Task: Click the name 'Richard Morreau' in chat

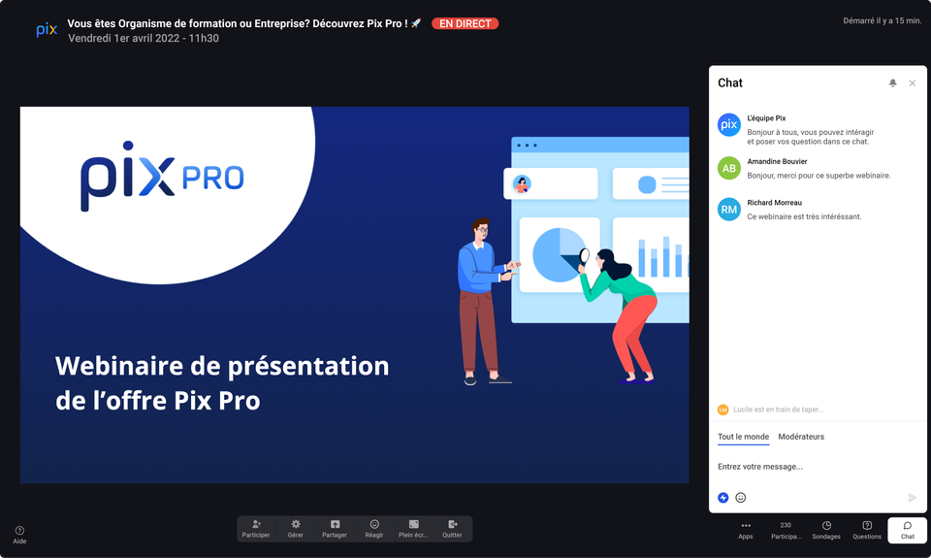Action: tap(774, 203)
